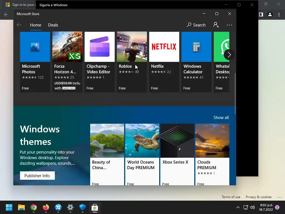Open World Oceans Day PREMIUM theme
Screen dimensions: 285x214
pyautogui.click(x=142, y=154)
